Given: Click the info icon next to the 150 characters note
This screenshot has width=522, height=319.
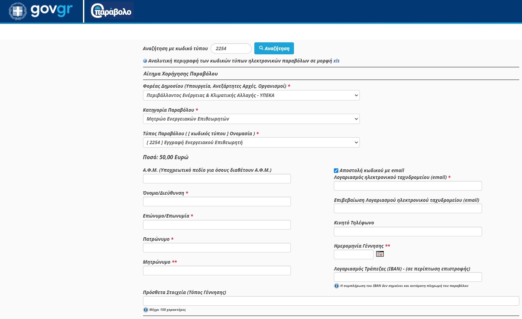Looking at the screenshot, I should (146, 310).
